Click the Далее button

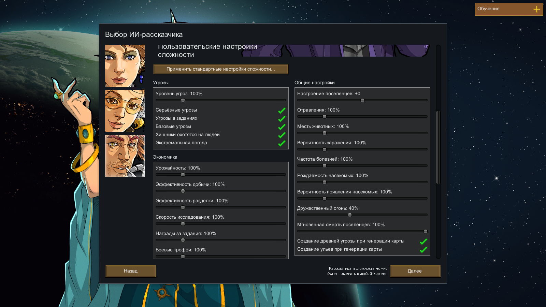(415, 271)
